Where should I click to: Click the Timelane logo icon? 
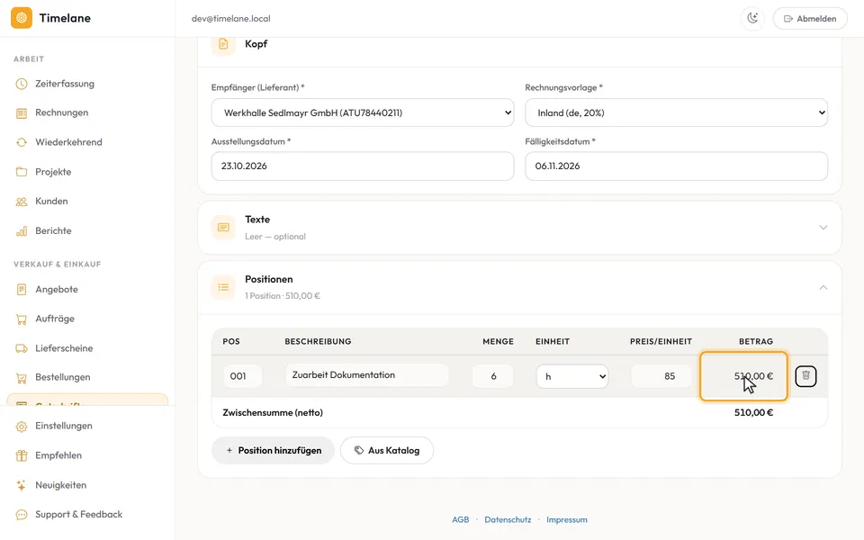(x=22, y=18)
